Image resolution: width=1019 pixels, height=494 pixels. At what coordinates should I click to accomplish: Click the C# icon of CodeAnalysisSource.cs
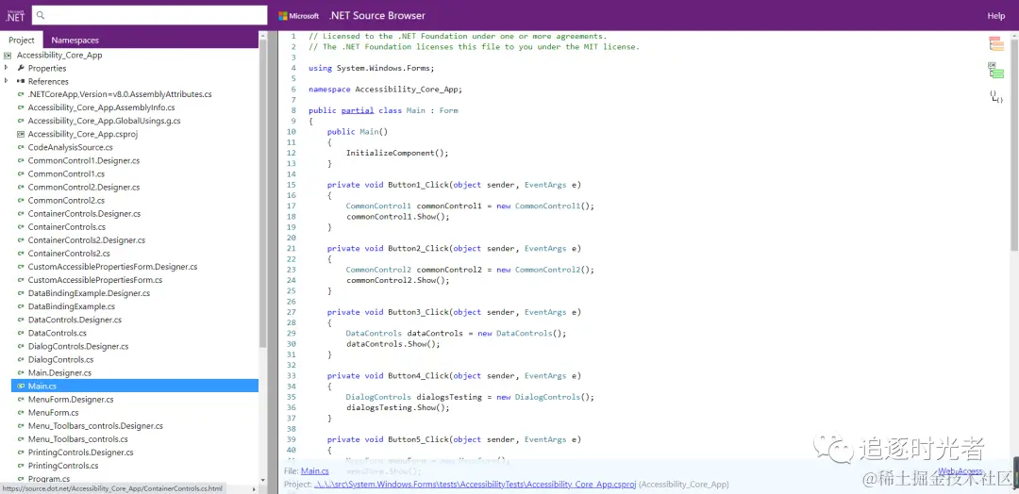tap(21, 147)
